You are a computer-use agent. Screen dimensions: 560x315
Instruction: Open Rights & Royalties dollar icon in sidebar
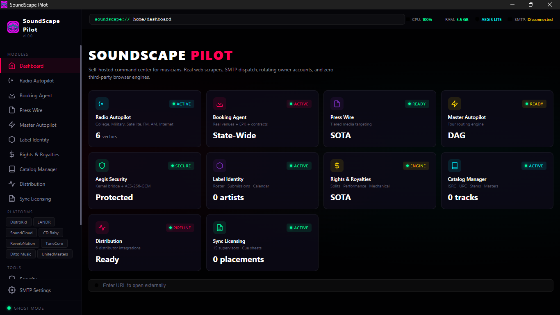[12, 155]
